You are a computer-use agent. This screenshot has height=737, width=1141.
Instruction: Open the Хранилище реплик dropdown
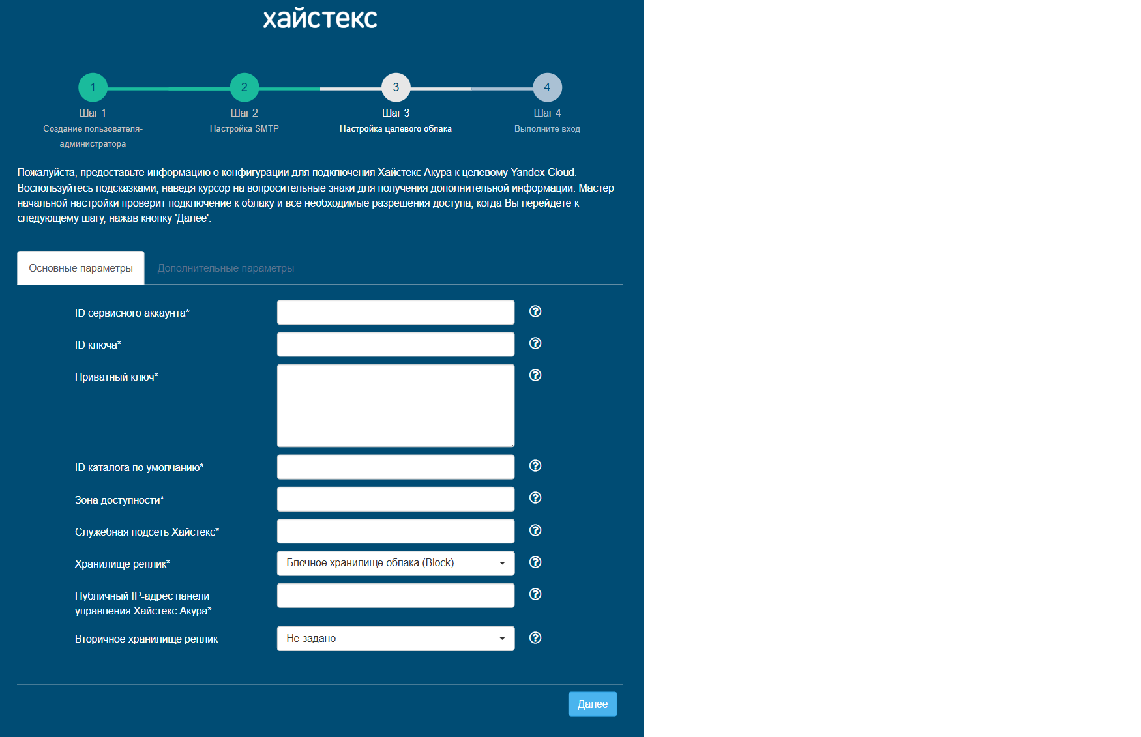click(x=396, y=563)
